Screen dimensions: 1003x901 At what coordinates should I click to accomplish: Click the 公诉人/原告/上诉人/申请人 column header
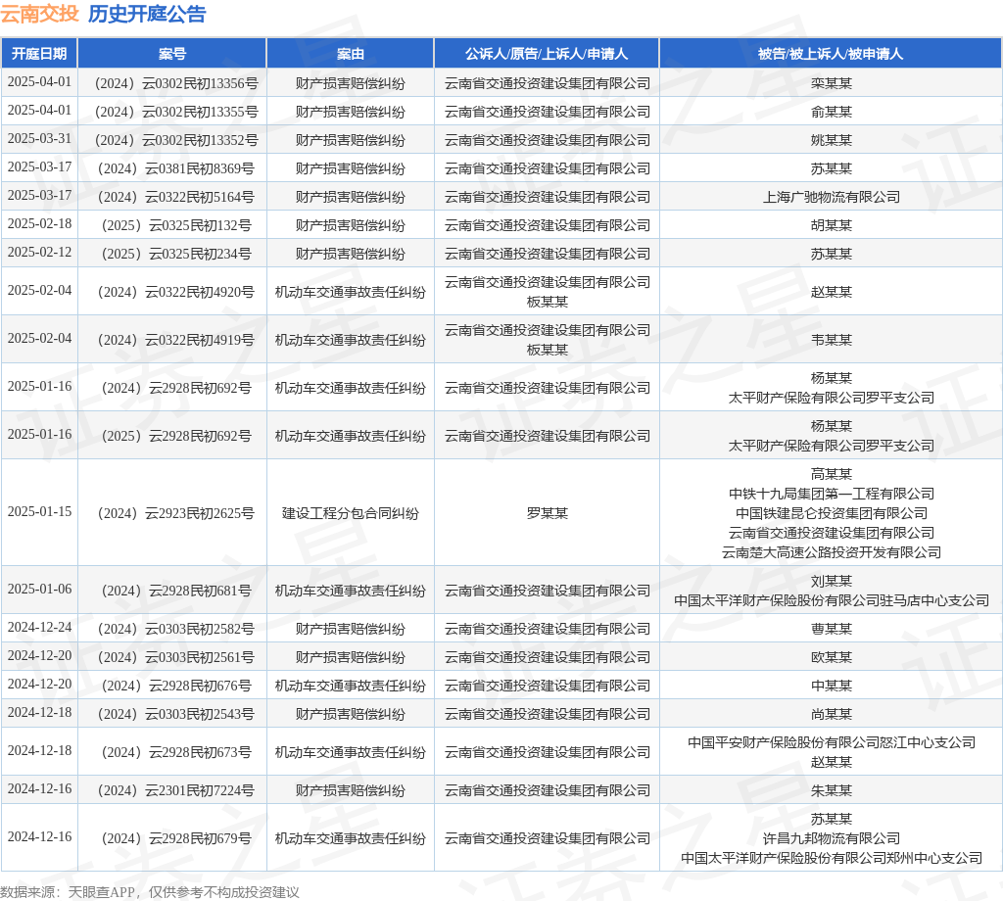(547, 54)
